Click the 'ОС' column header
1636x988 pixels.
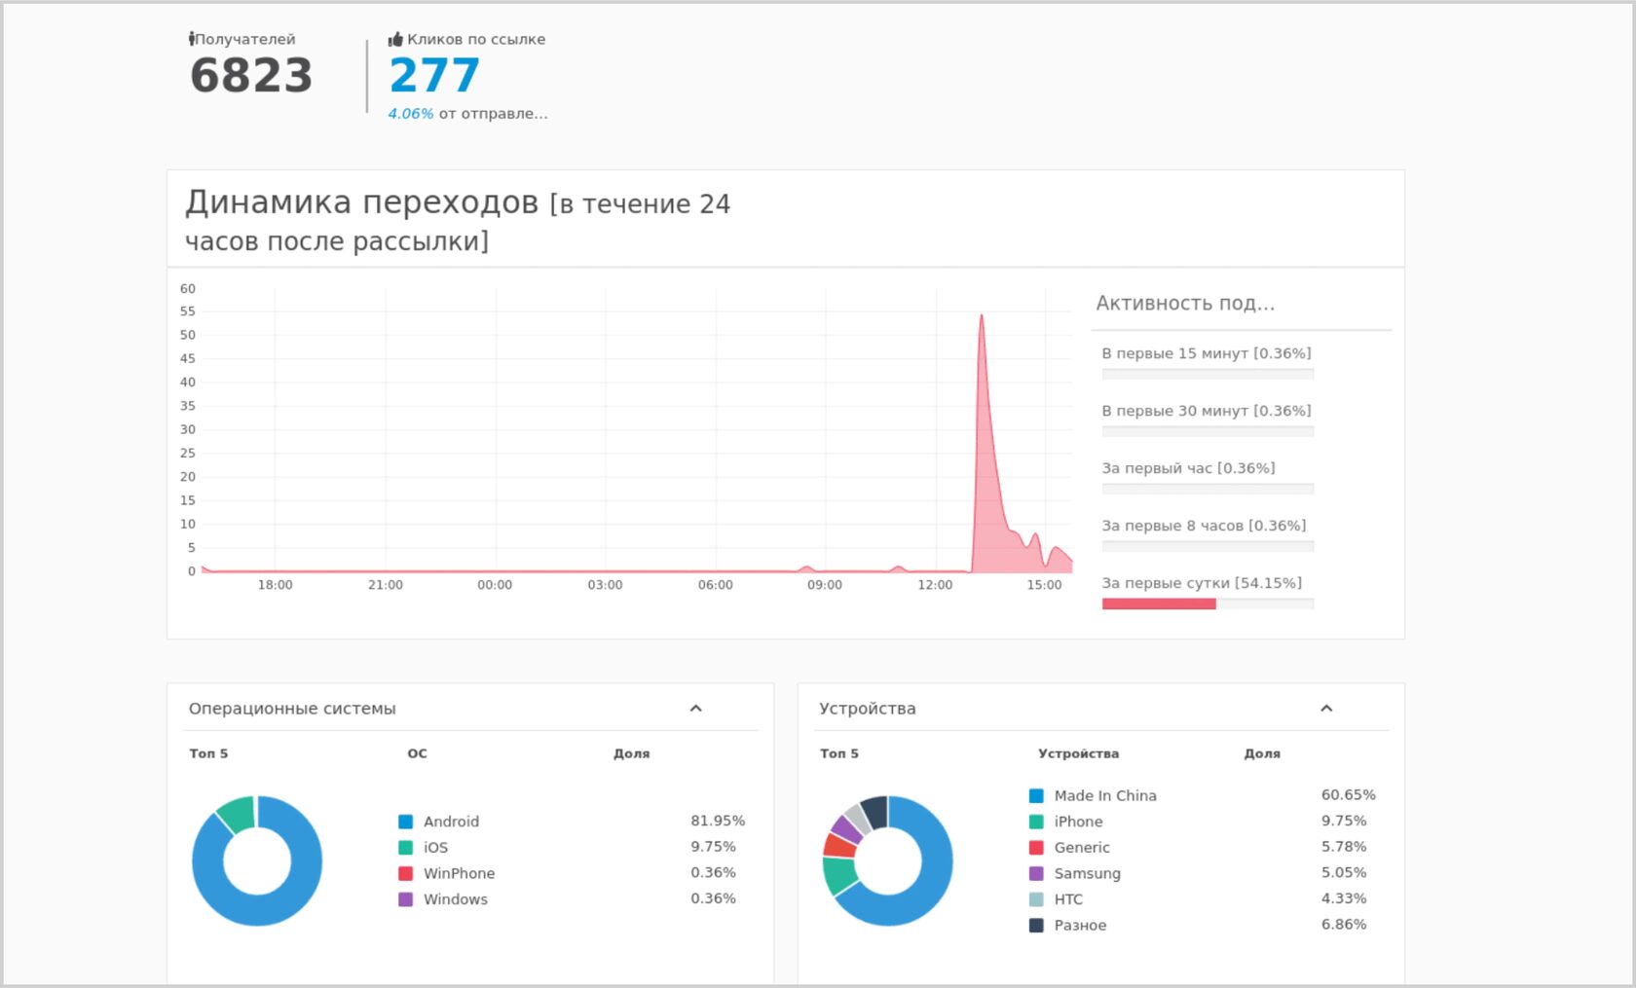[x=417, y=753]
